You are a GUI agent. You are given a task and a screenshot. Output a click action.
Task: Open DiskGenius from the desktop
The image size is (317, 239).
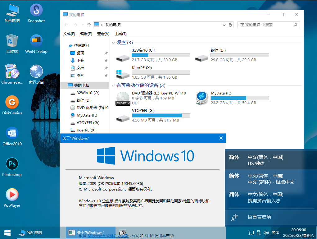12,105
